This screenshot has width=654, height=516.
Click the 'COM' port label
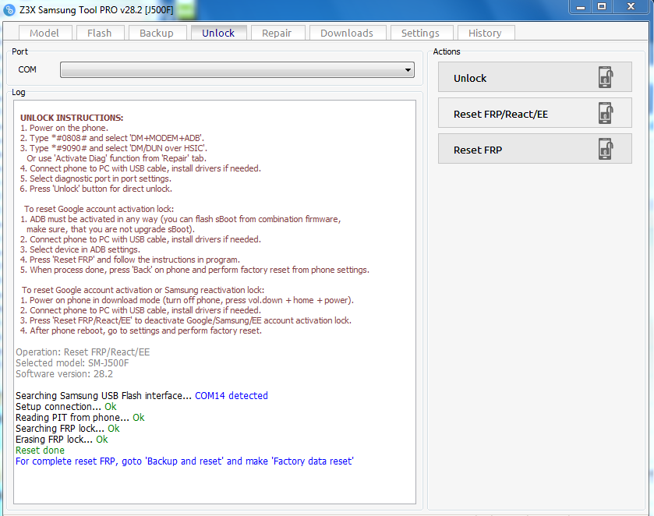27,69
